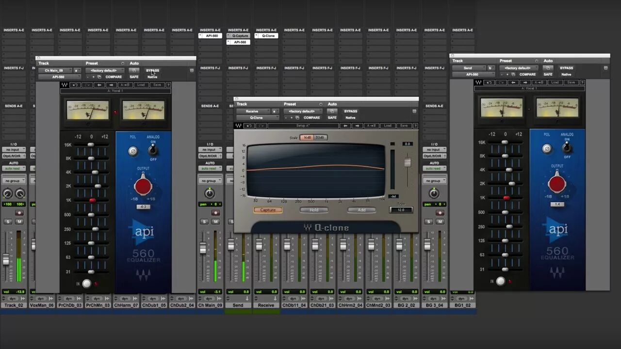
Task: Select 16dB scale in Q-Clone
Action: (307, 138)
